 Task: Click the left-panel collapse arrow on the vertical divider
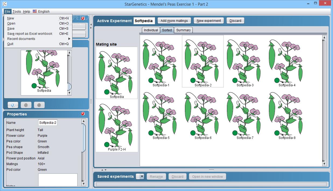pos(91,25)
